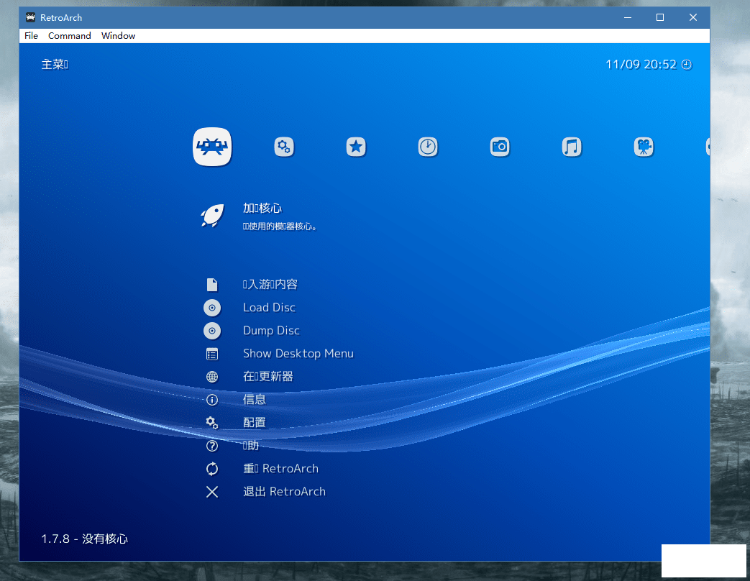Click the list icon beside Show Desktop Menu
This screenshot has width=750, height=581.
tap(212, 354)
